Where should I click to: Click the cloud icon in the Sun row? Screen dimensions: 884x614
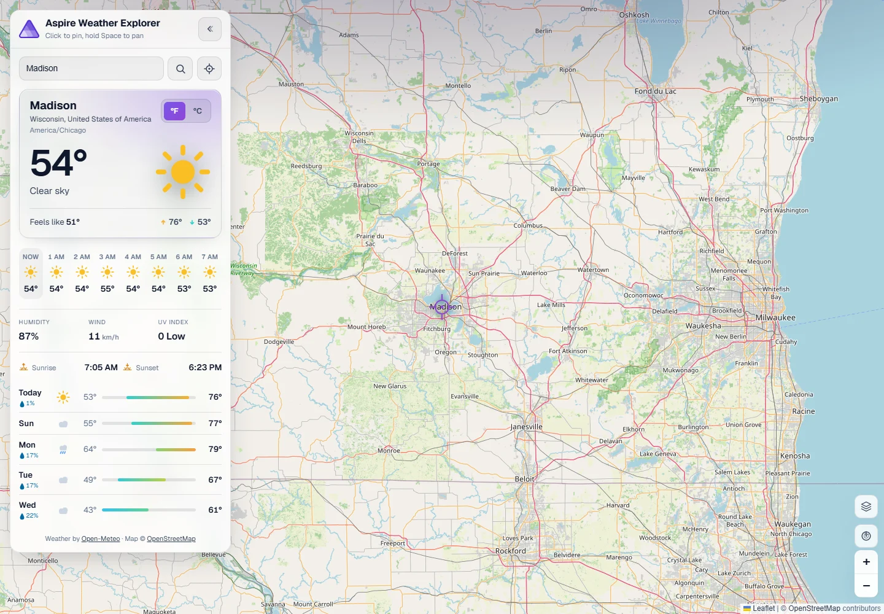pos(63,424)
